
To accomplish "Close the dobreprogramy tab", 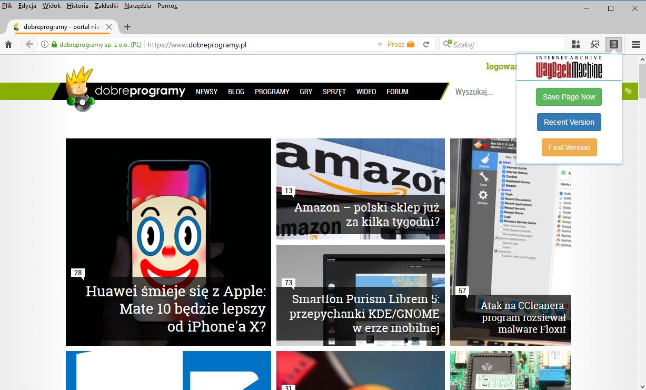I will (109, 27).
